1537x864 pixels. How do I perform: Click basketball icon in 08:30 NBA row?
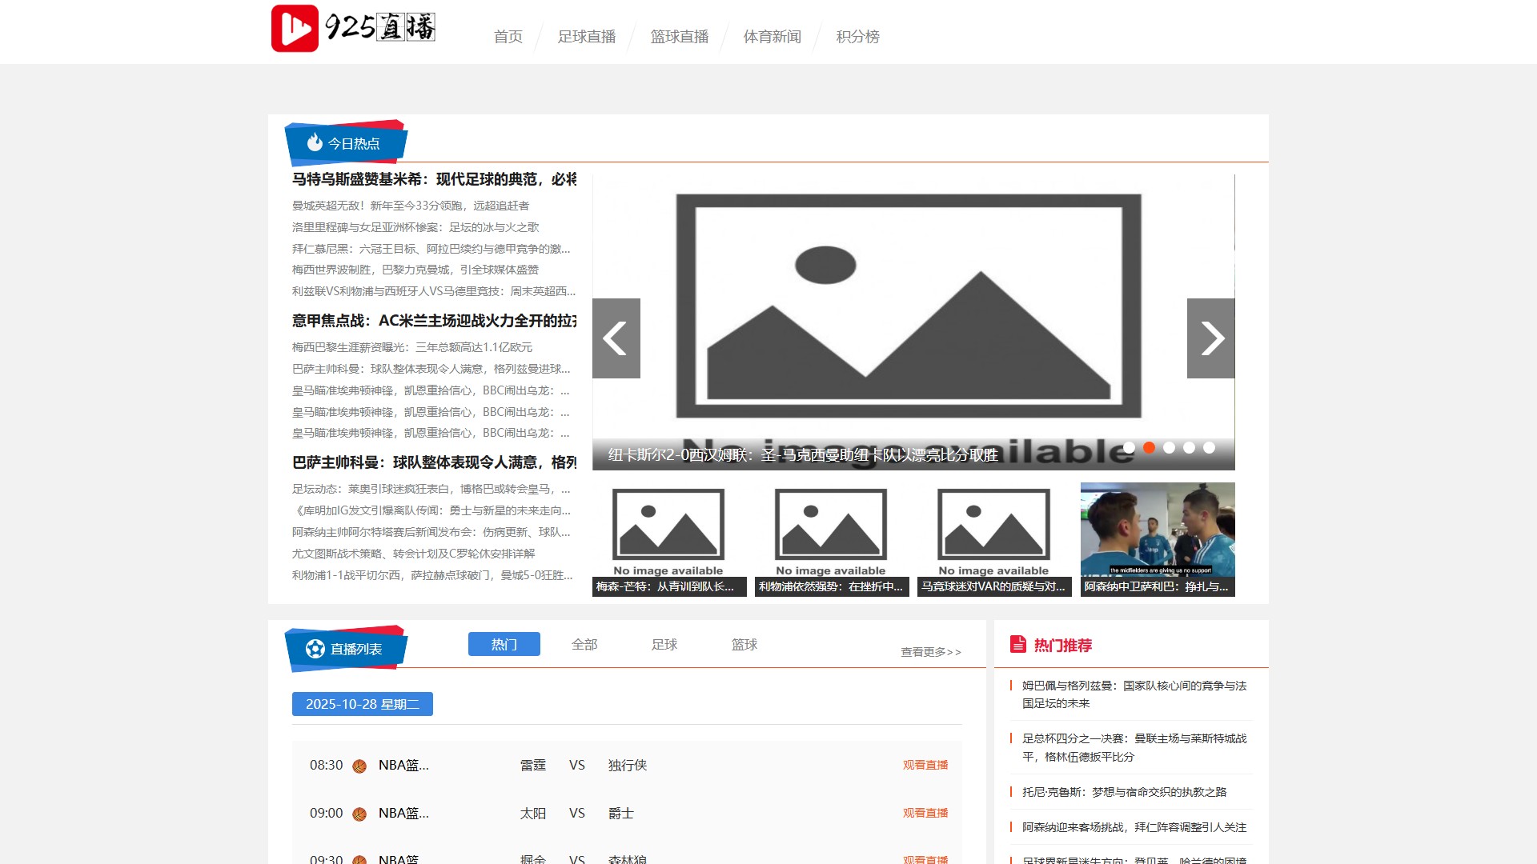click(x=359, y=766)
